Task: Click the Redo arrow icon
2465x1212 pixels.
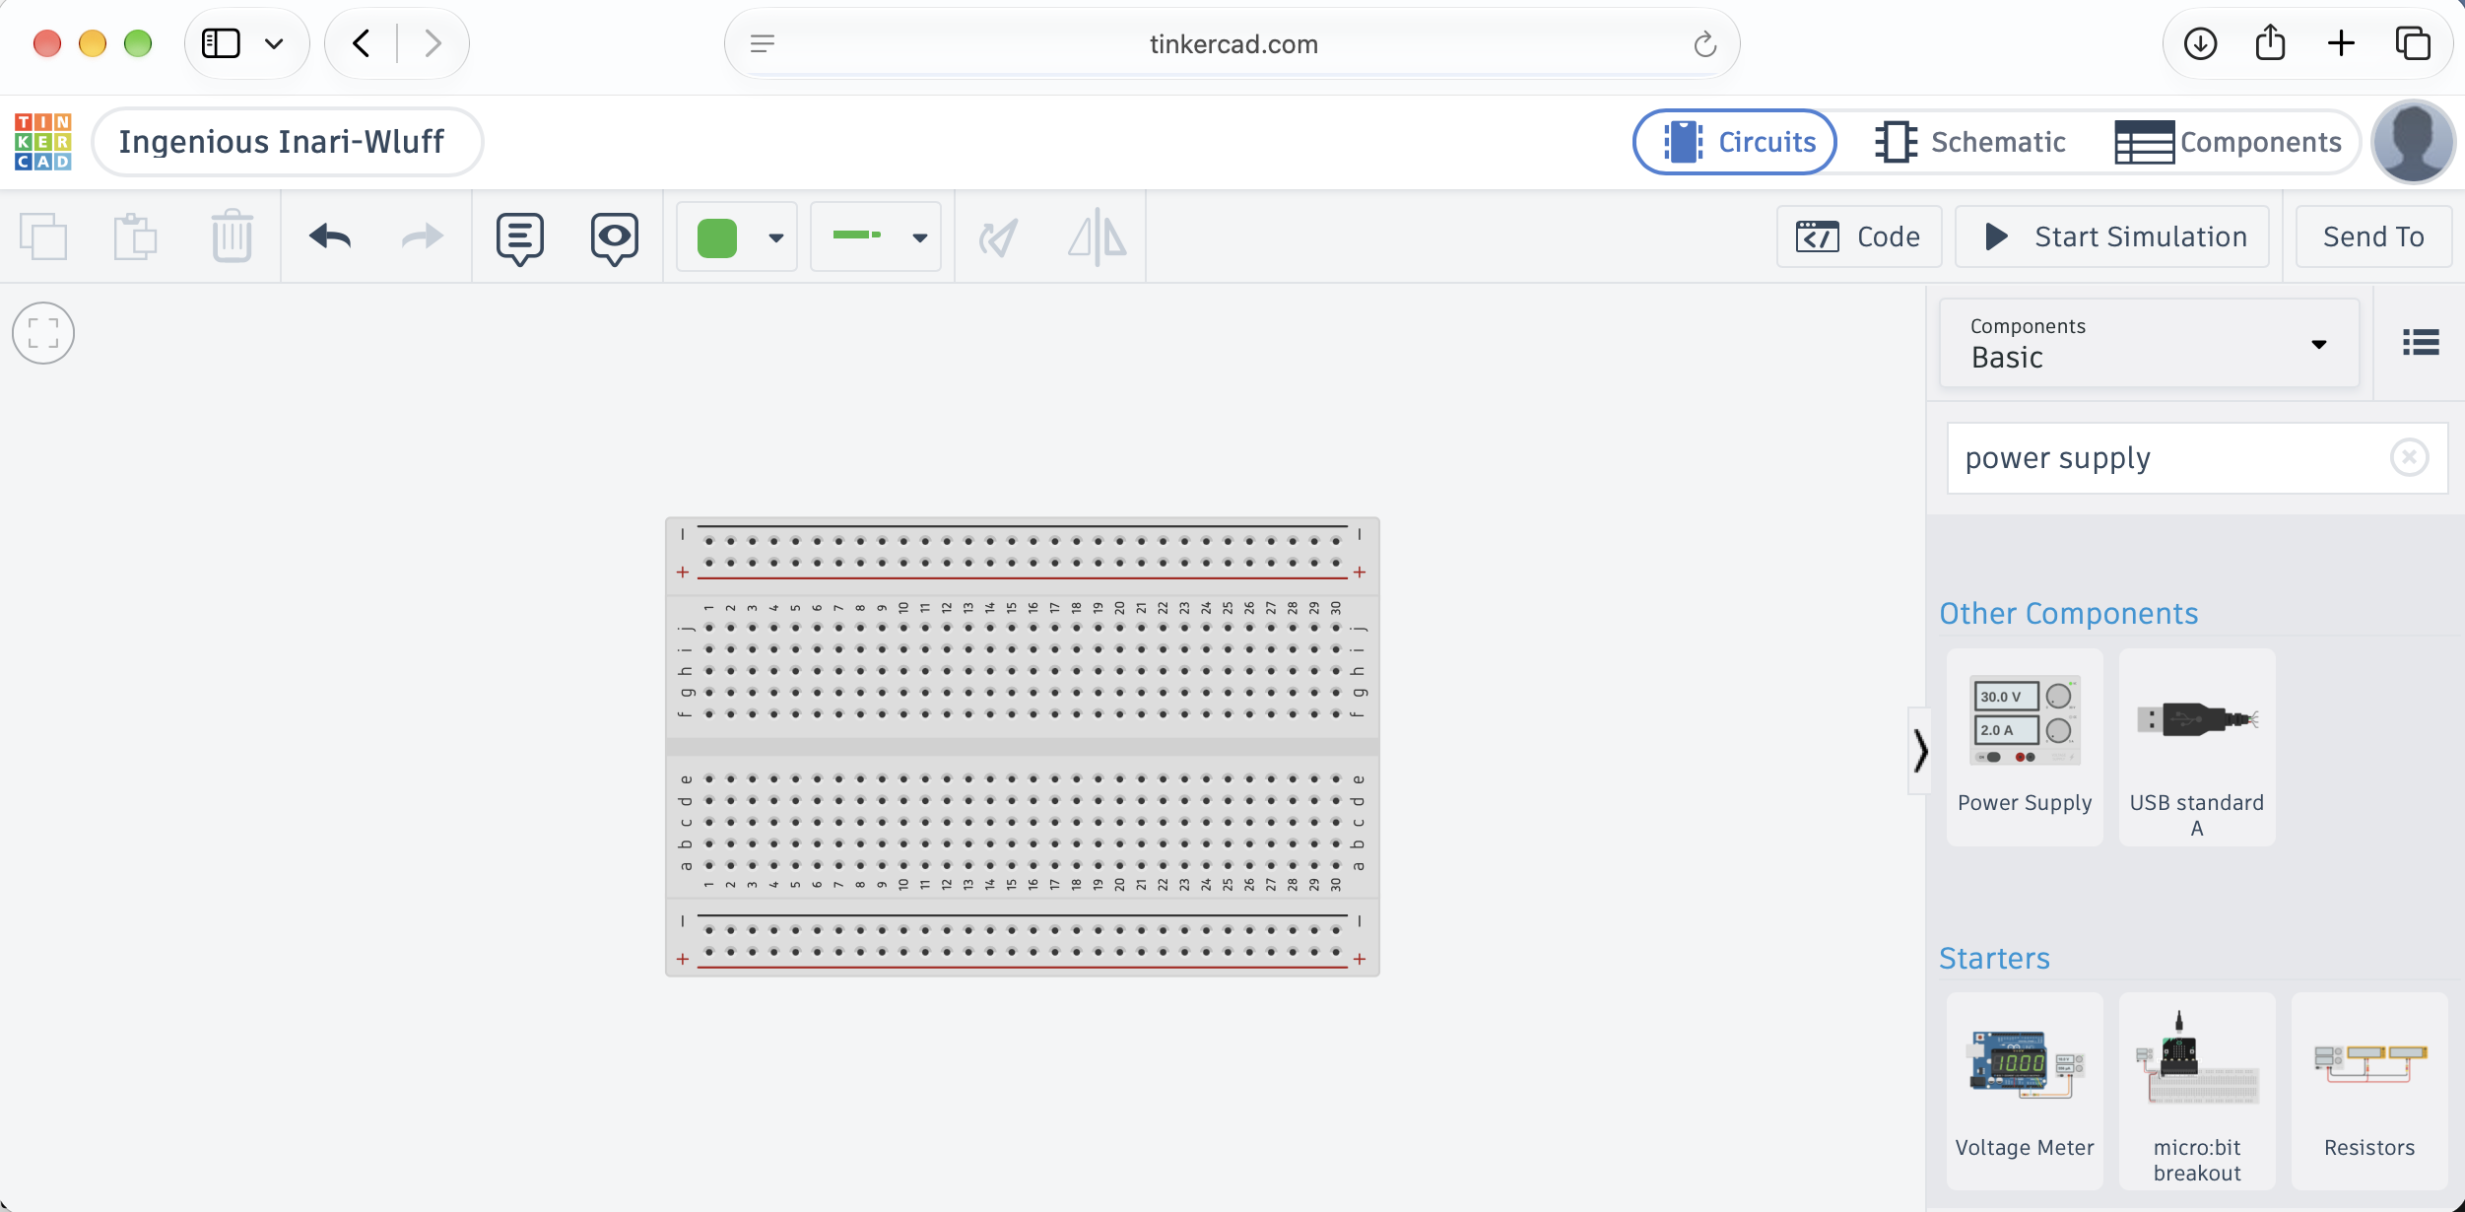Action: [x=423, y=236]
